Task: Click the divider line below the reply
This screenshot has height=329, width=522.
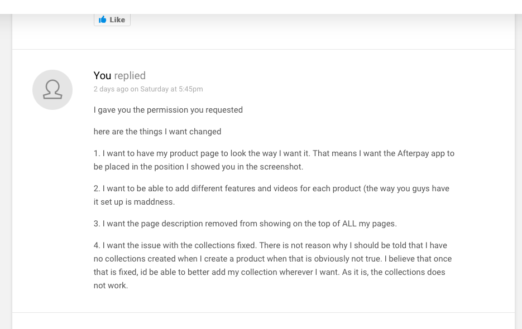Action: (264, 312)
